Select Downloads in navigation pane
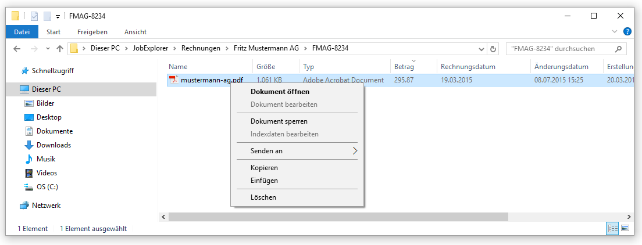The width and height of the screenshot is (642, 245). coord(53,145)
